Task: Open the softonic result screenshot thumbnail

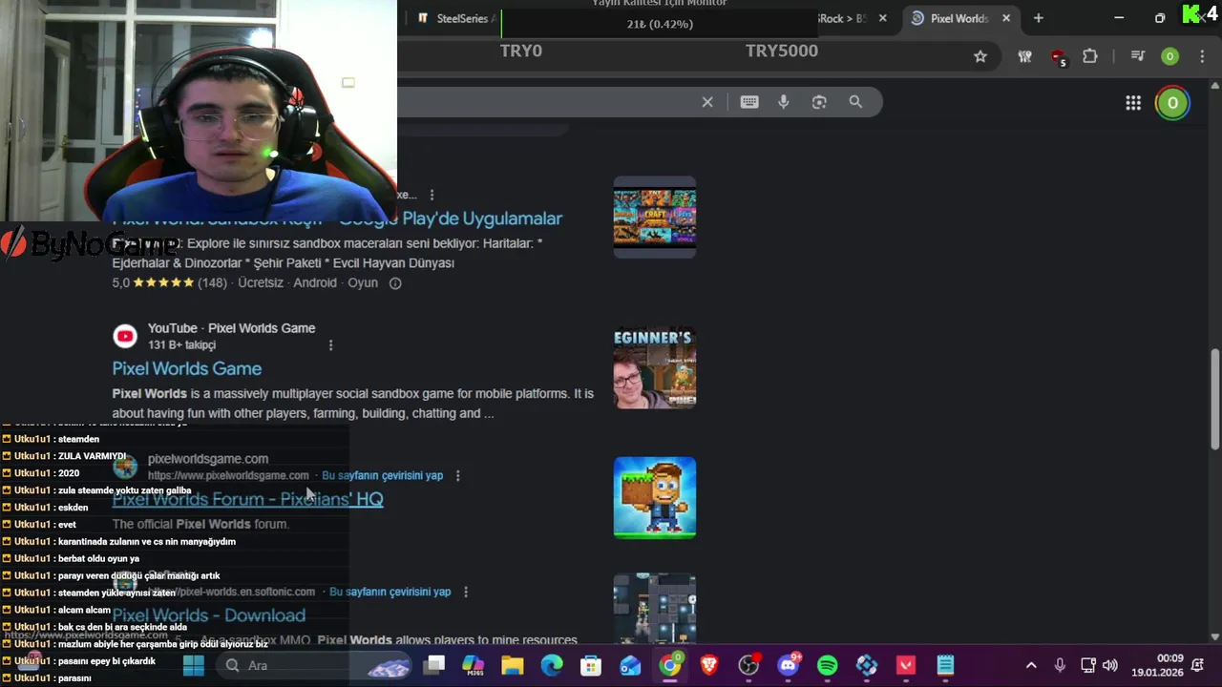Action: [x=655, y=609]
